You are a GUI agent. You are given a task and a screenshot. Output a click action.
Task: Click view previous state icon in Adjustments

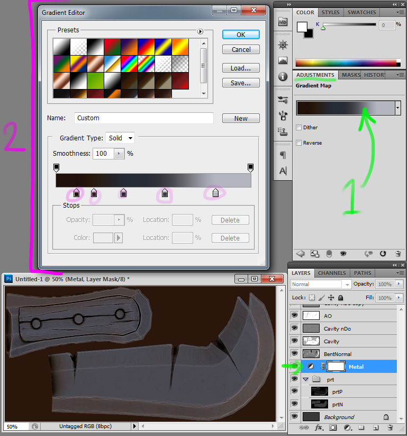click(368, 254)
